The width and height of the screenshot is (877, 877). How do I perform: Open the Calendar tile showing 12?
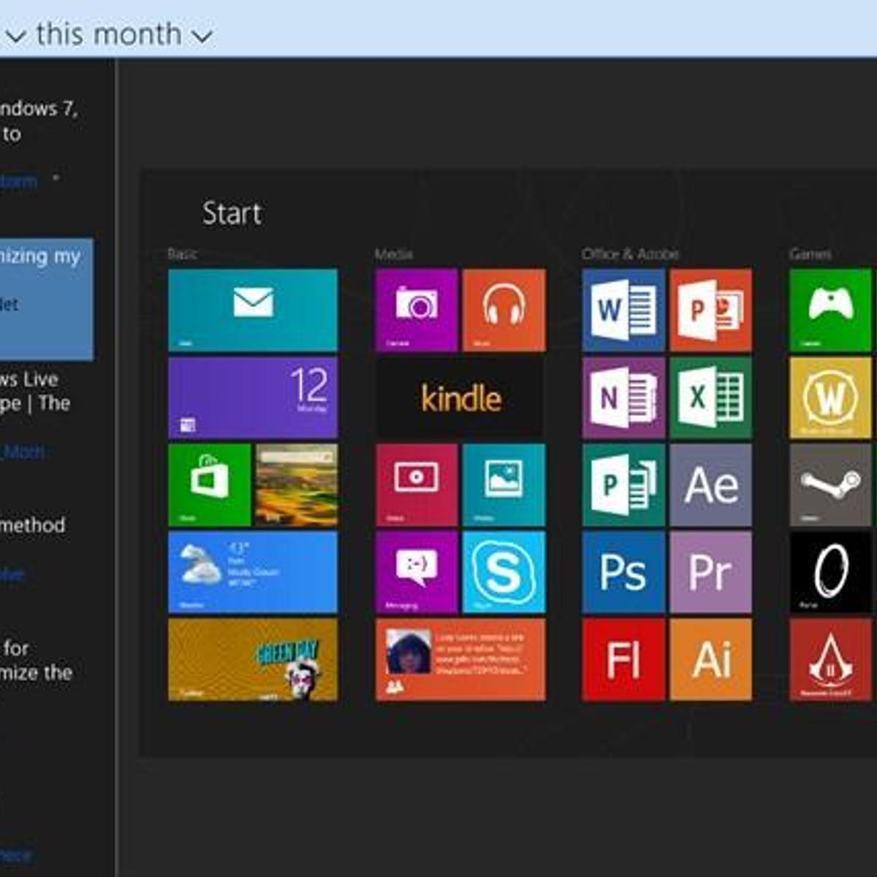click(x=253, y=398)
